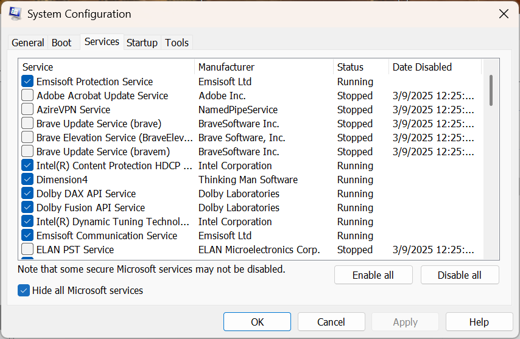Select the Emsisoft Protection Service row text

pos(94,82)
